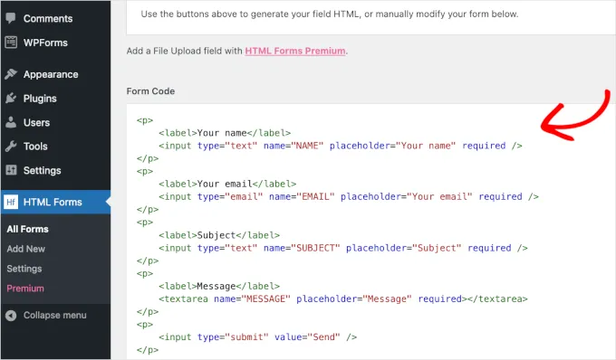The height and width of the screenshot is (360, 616).
Task: Open the pink Premium submenu link
Action: click(x=25, y=289)
